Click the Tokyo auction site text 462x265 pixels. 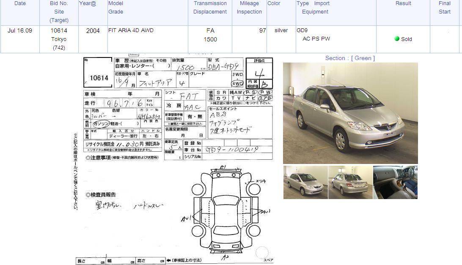[x=59, y=39]
